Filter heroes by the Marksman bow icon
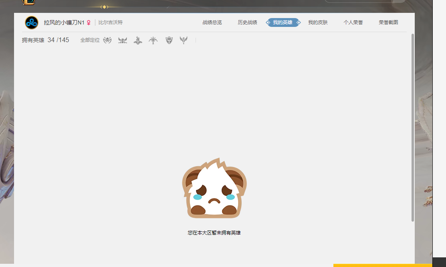Screen dimensions: 446x267 (x=153, y=40)
